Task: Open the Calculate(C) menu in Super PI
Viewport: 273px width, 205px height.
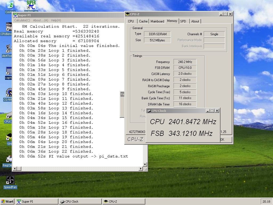Action: (x=22, y=20)
